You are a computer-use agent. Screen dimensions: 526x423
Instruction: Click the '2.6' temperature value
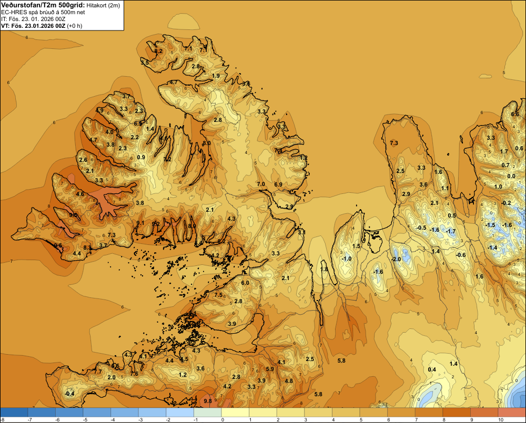[x=83, y=160]
